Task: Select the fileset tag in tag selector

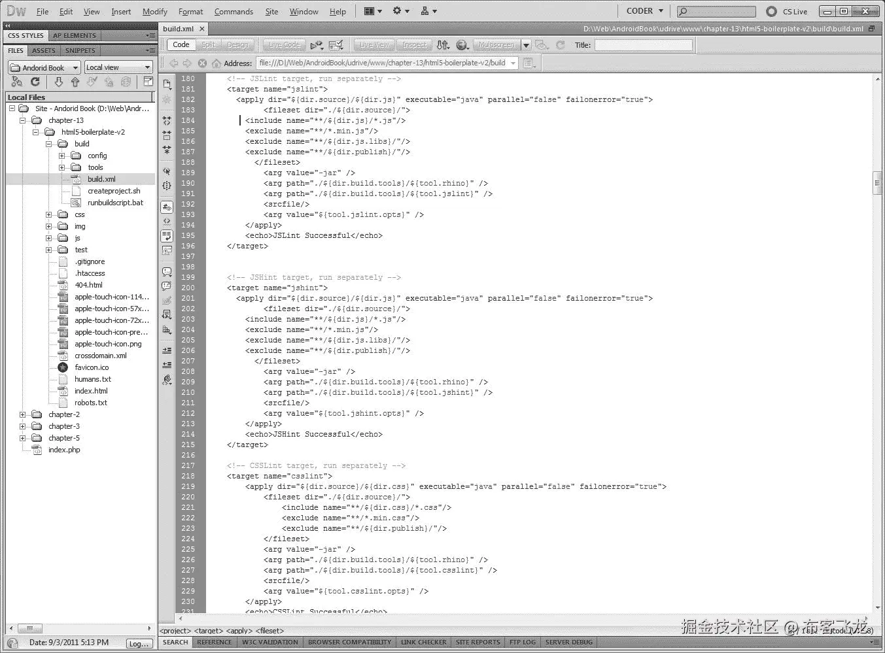Action: [270, 631]
